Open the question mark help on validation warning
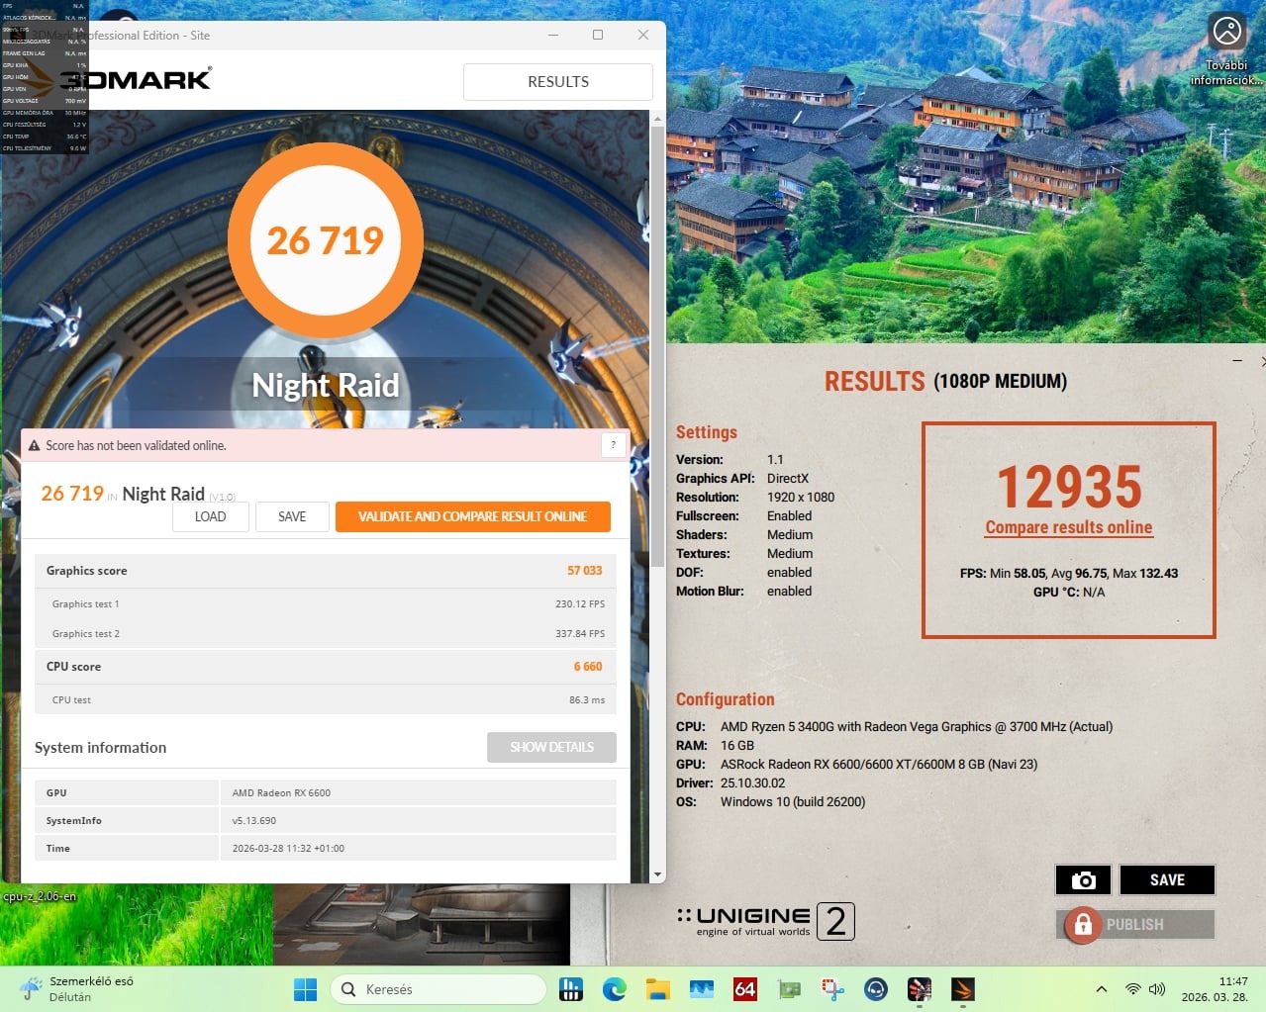1266x1012 pixels. [x=613, y=445]
